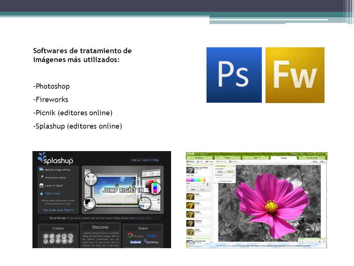
Task: Select 'Effect' paint mode button
Action: coord(220,172)
